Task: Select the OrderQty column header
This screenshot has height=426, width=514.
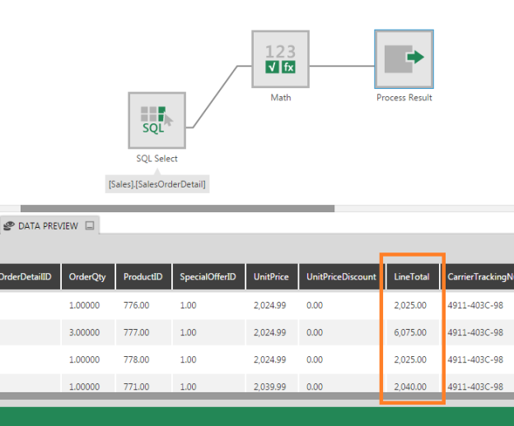Action: coord(87,277)
